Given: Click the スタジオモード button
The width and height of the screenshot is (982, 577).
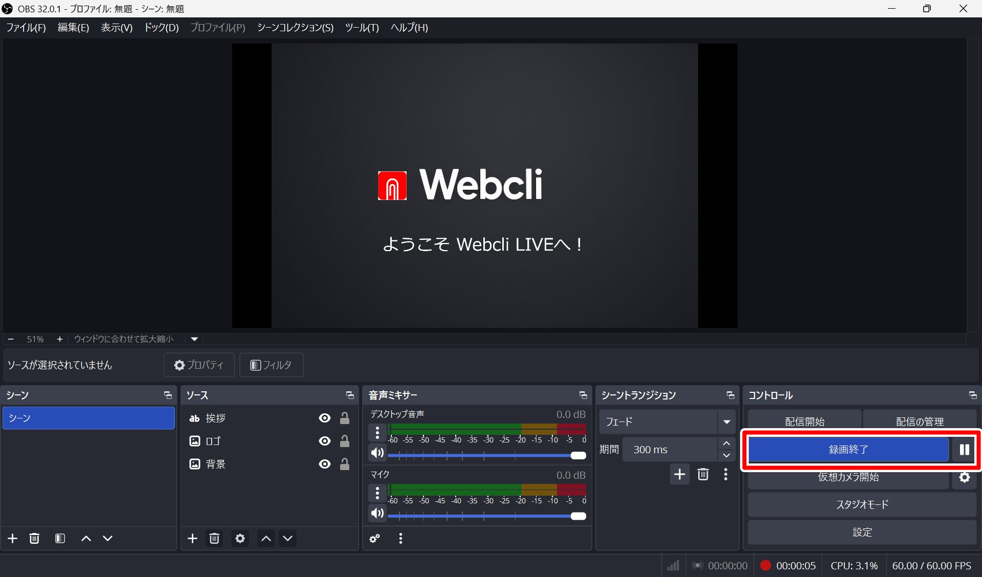Looking at the screenshot, I should [862, 504].
